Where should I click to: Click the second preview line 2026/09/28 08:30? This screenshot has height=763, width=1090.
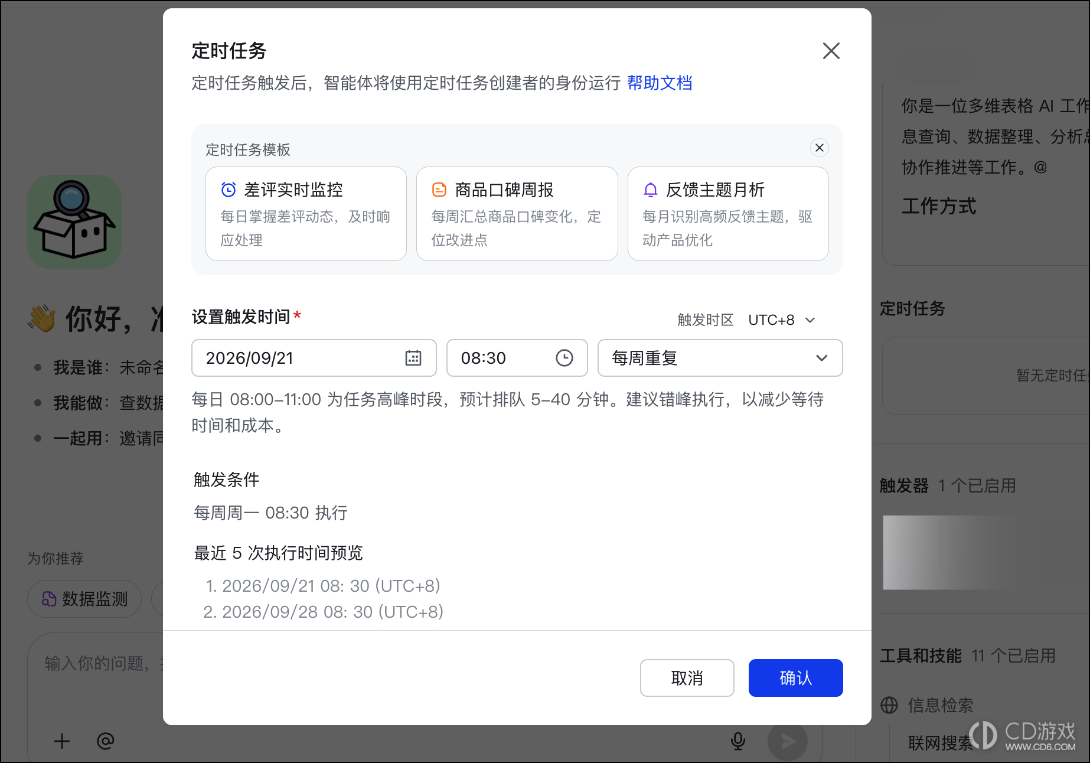323,612
